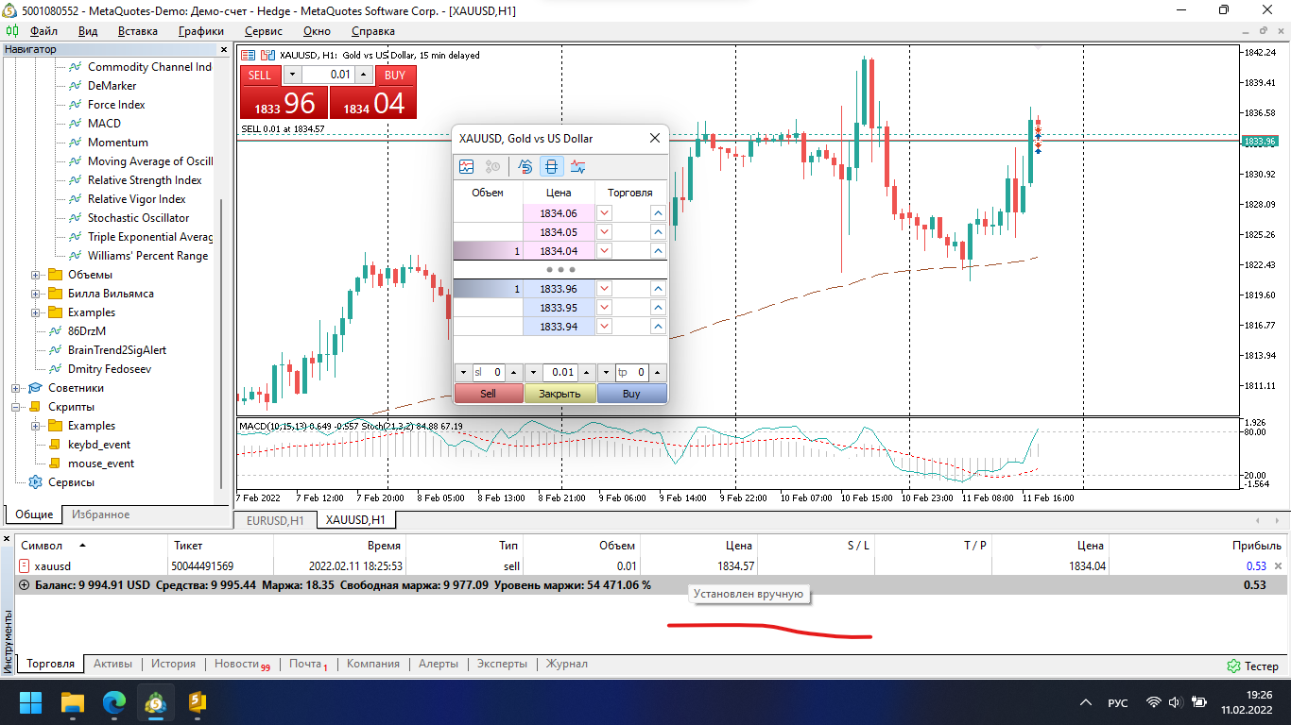Collapse the Скрипты tree node
Screen dimensions: 1291x725
tap(17, 407)
